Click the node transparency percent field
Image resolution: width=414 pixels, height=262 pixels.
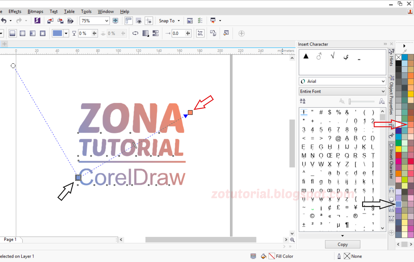click(85, 33)
